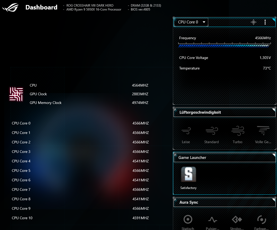Click the red maze-pattern CPU icon
The height and width of the screenshot is (230, 277).
16,94
